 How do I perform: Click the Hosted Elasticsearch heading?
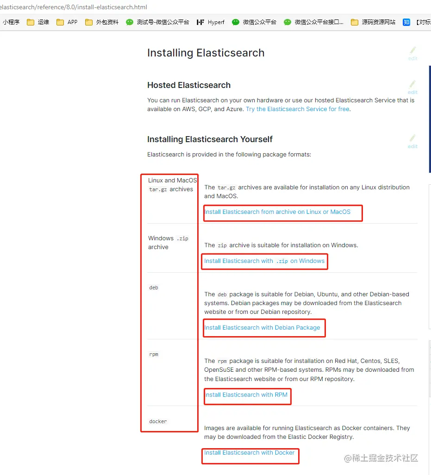(189, 85)
